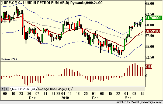The height and width of the screenshot is (104, 163).
Task: Click the 2010 year label on time axis
Action: (x=65, y=98)
